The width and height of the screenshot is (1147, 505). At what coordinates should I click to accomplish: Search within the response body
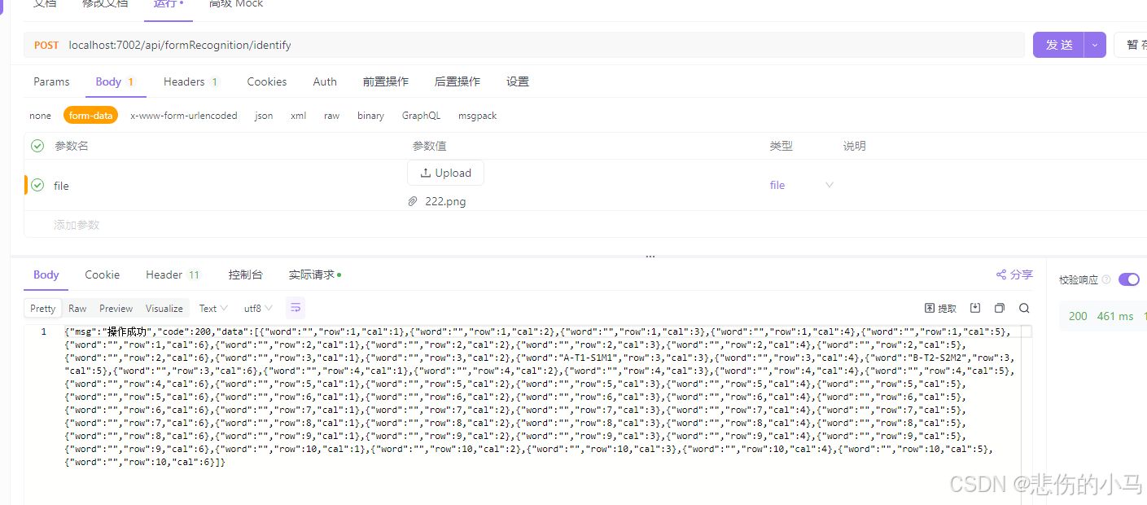pyautogui.click(x=1023, y=307)
